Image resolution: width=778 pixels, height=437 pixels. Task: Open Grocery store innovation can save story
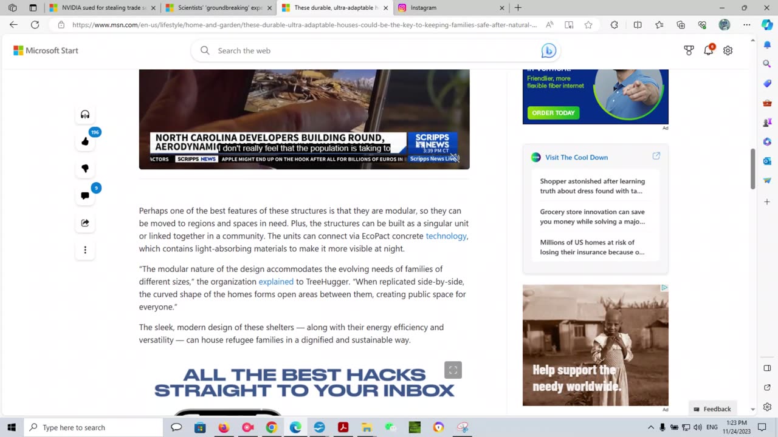point(593,217)
